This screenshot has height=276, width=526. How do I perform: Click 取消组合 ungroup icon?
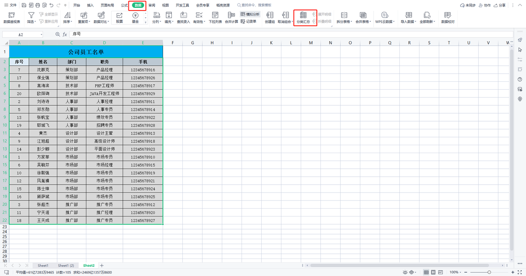tap(285, 15)
